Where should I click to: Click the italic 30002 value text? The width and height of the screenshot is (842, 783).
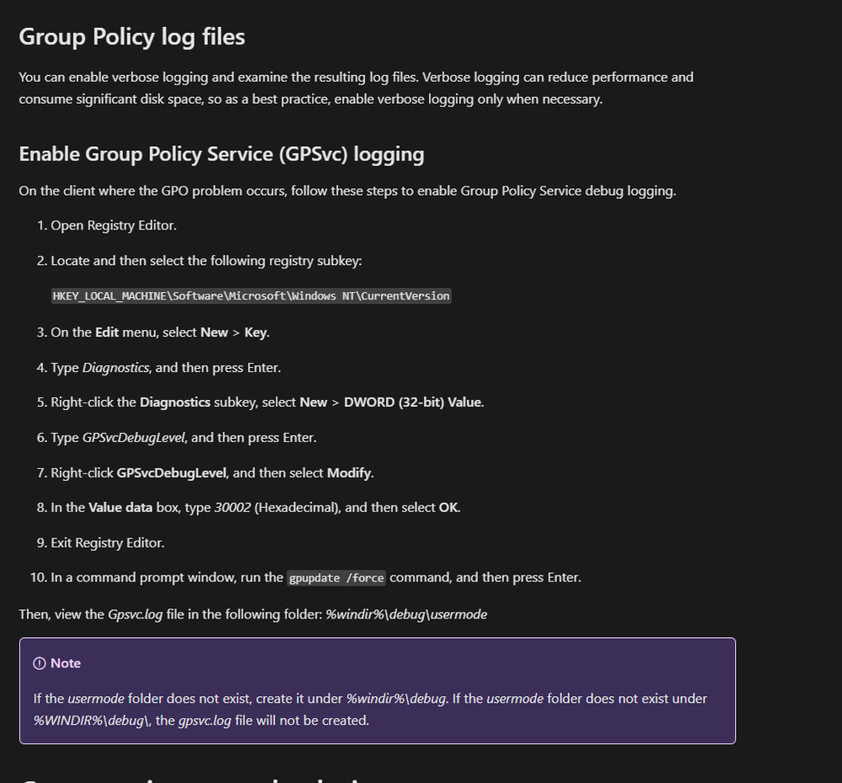(233, 508)
